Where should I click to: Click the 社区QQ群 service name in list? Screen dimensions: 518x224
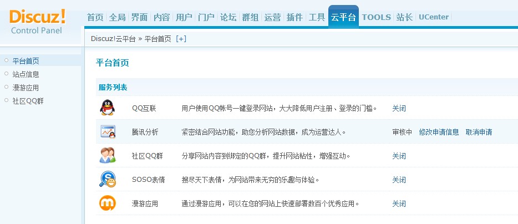coord(148,156)
